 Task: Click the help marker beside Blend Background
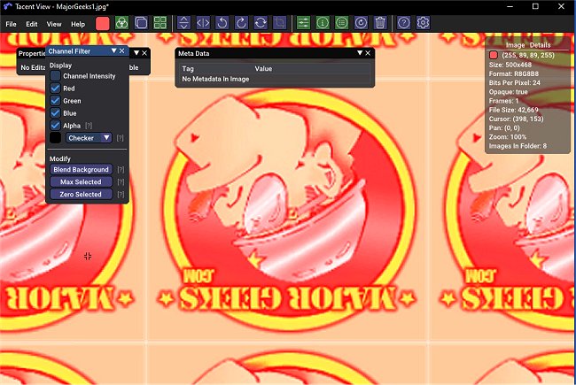coord(121,170)
